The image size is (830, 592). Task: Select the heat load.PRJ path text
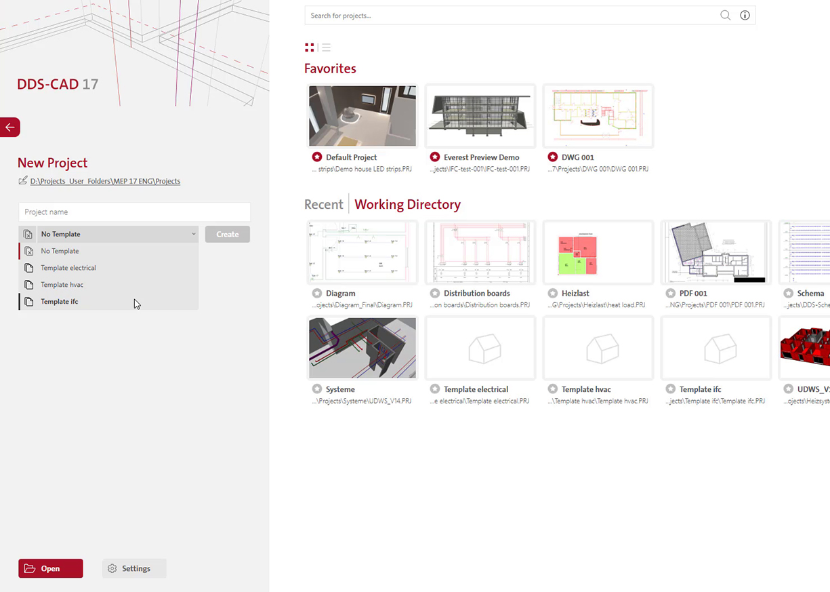(598, 305)
